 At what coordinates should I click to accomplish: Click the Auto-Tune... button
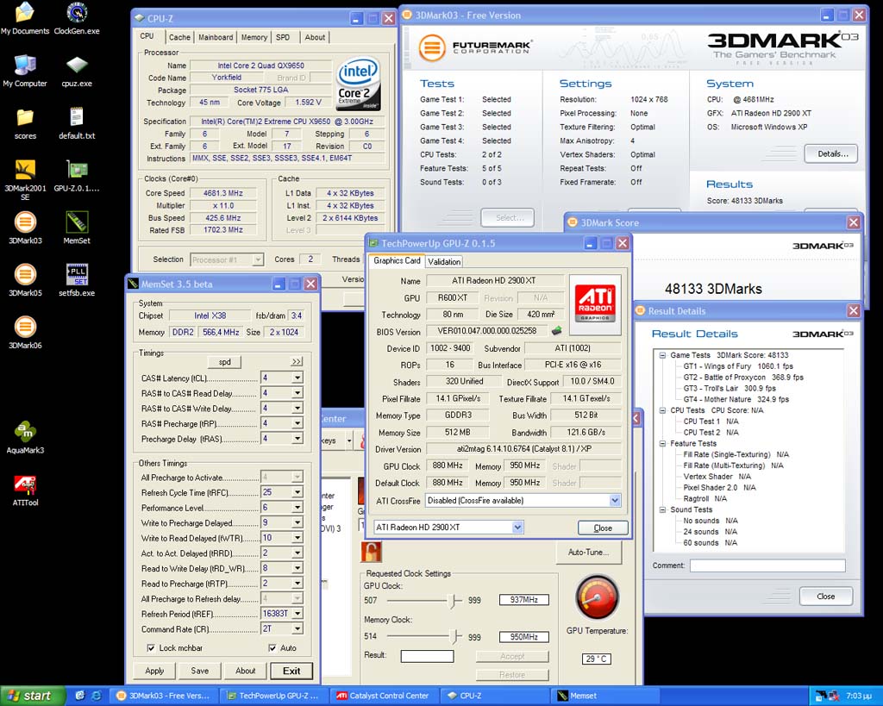coord(589,553)
